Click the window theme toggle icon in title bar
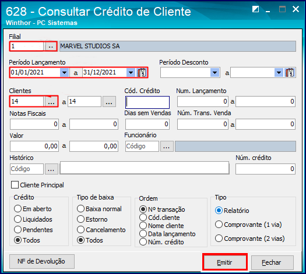306x274 pixels. click(255, 9)
